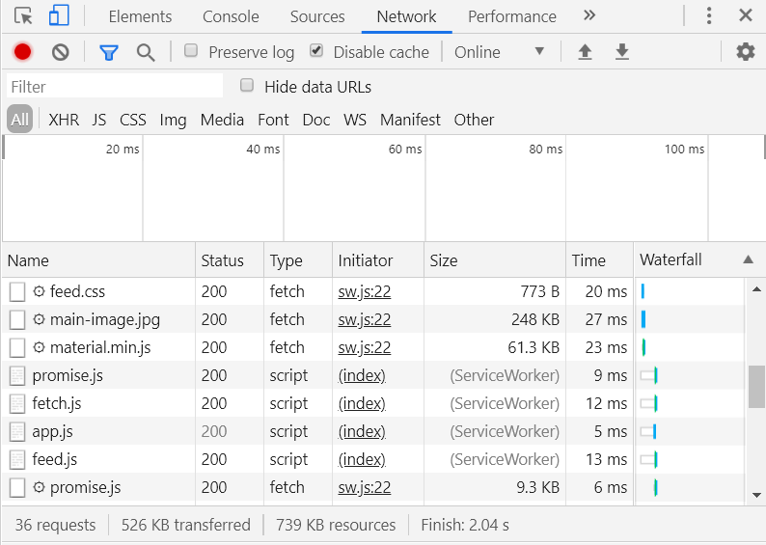Toggle device toolbar icon
766x545 pixels.
click(x=59, y=16)
